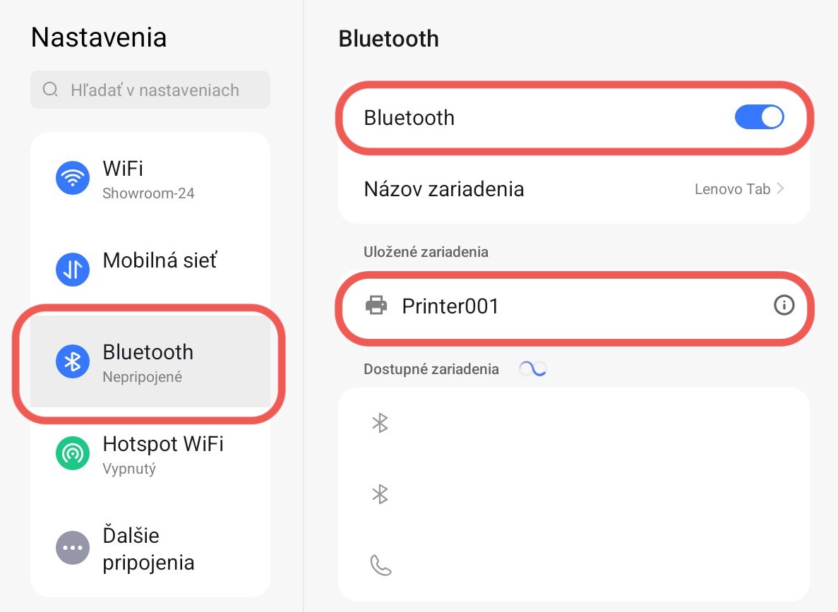Expand Názov zariadenia chevron arrow
This screenshot has height=612, width=838.
781,189
